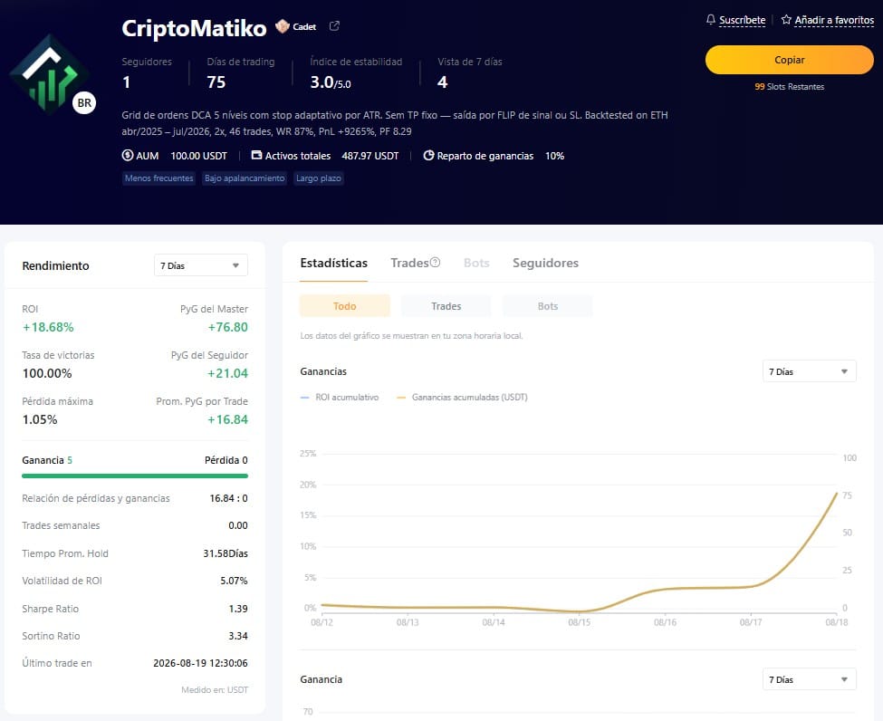Click the AUM dollar coin icon
This screenshot has height=721, width=883.
(x=128, y=155)
